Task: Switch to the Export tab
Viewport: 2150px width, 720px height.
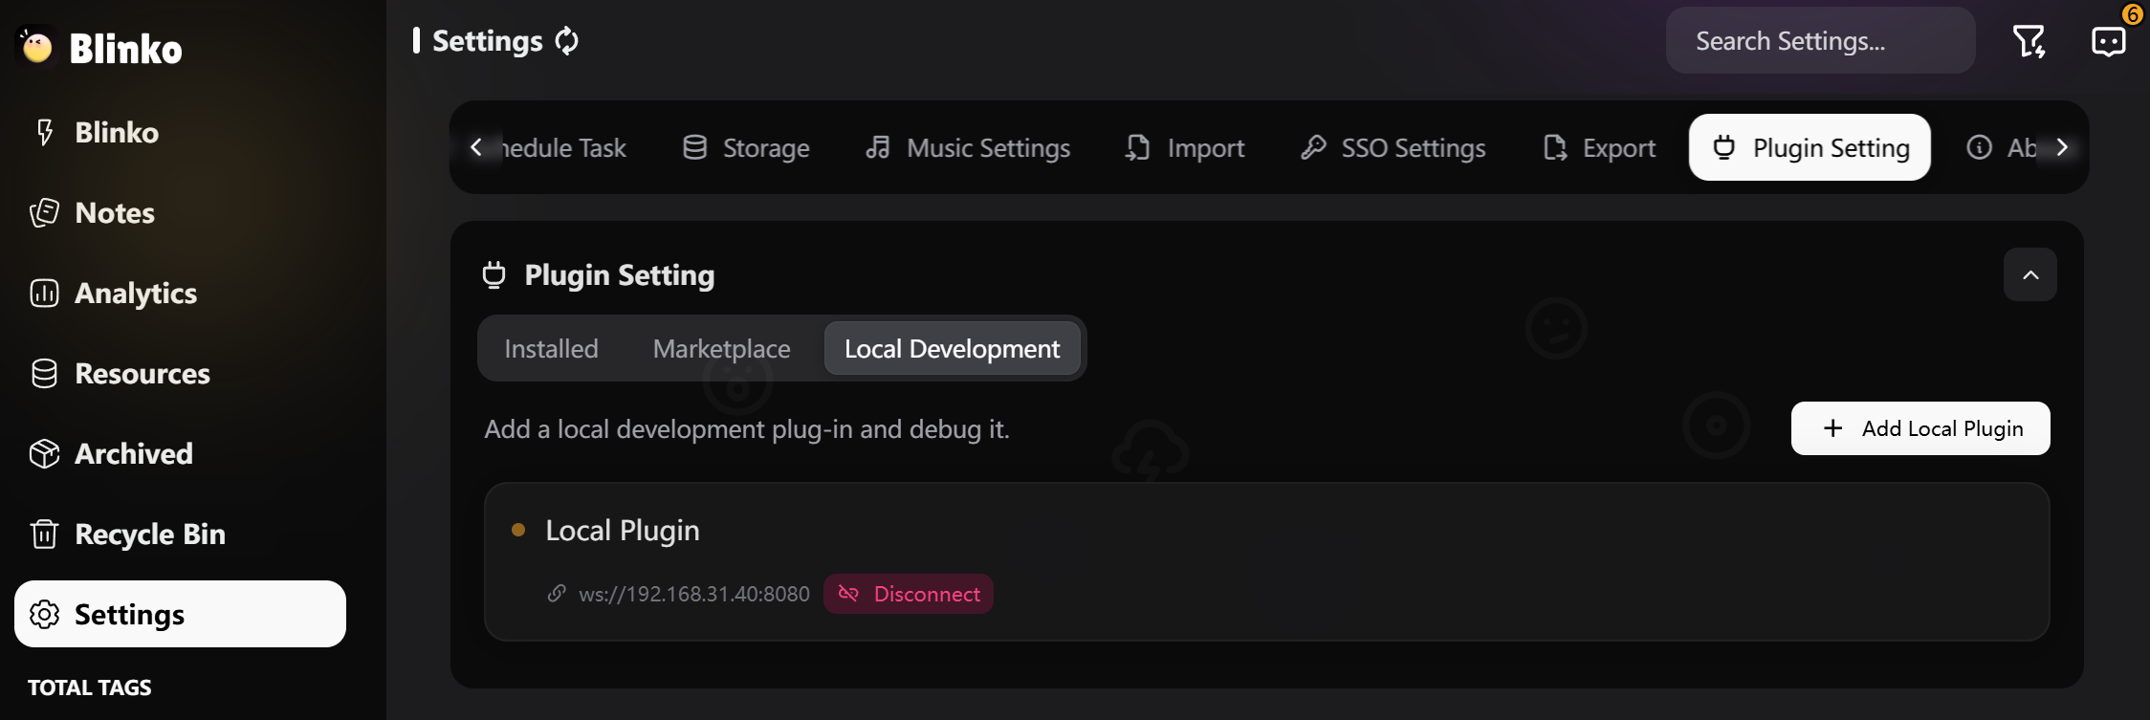Action: click(1599, 147)
